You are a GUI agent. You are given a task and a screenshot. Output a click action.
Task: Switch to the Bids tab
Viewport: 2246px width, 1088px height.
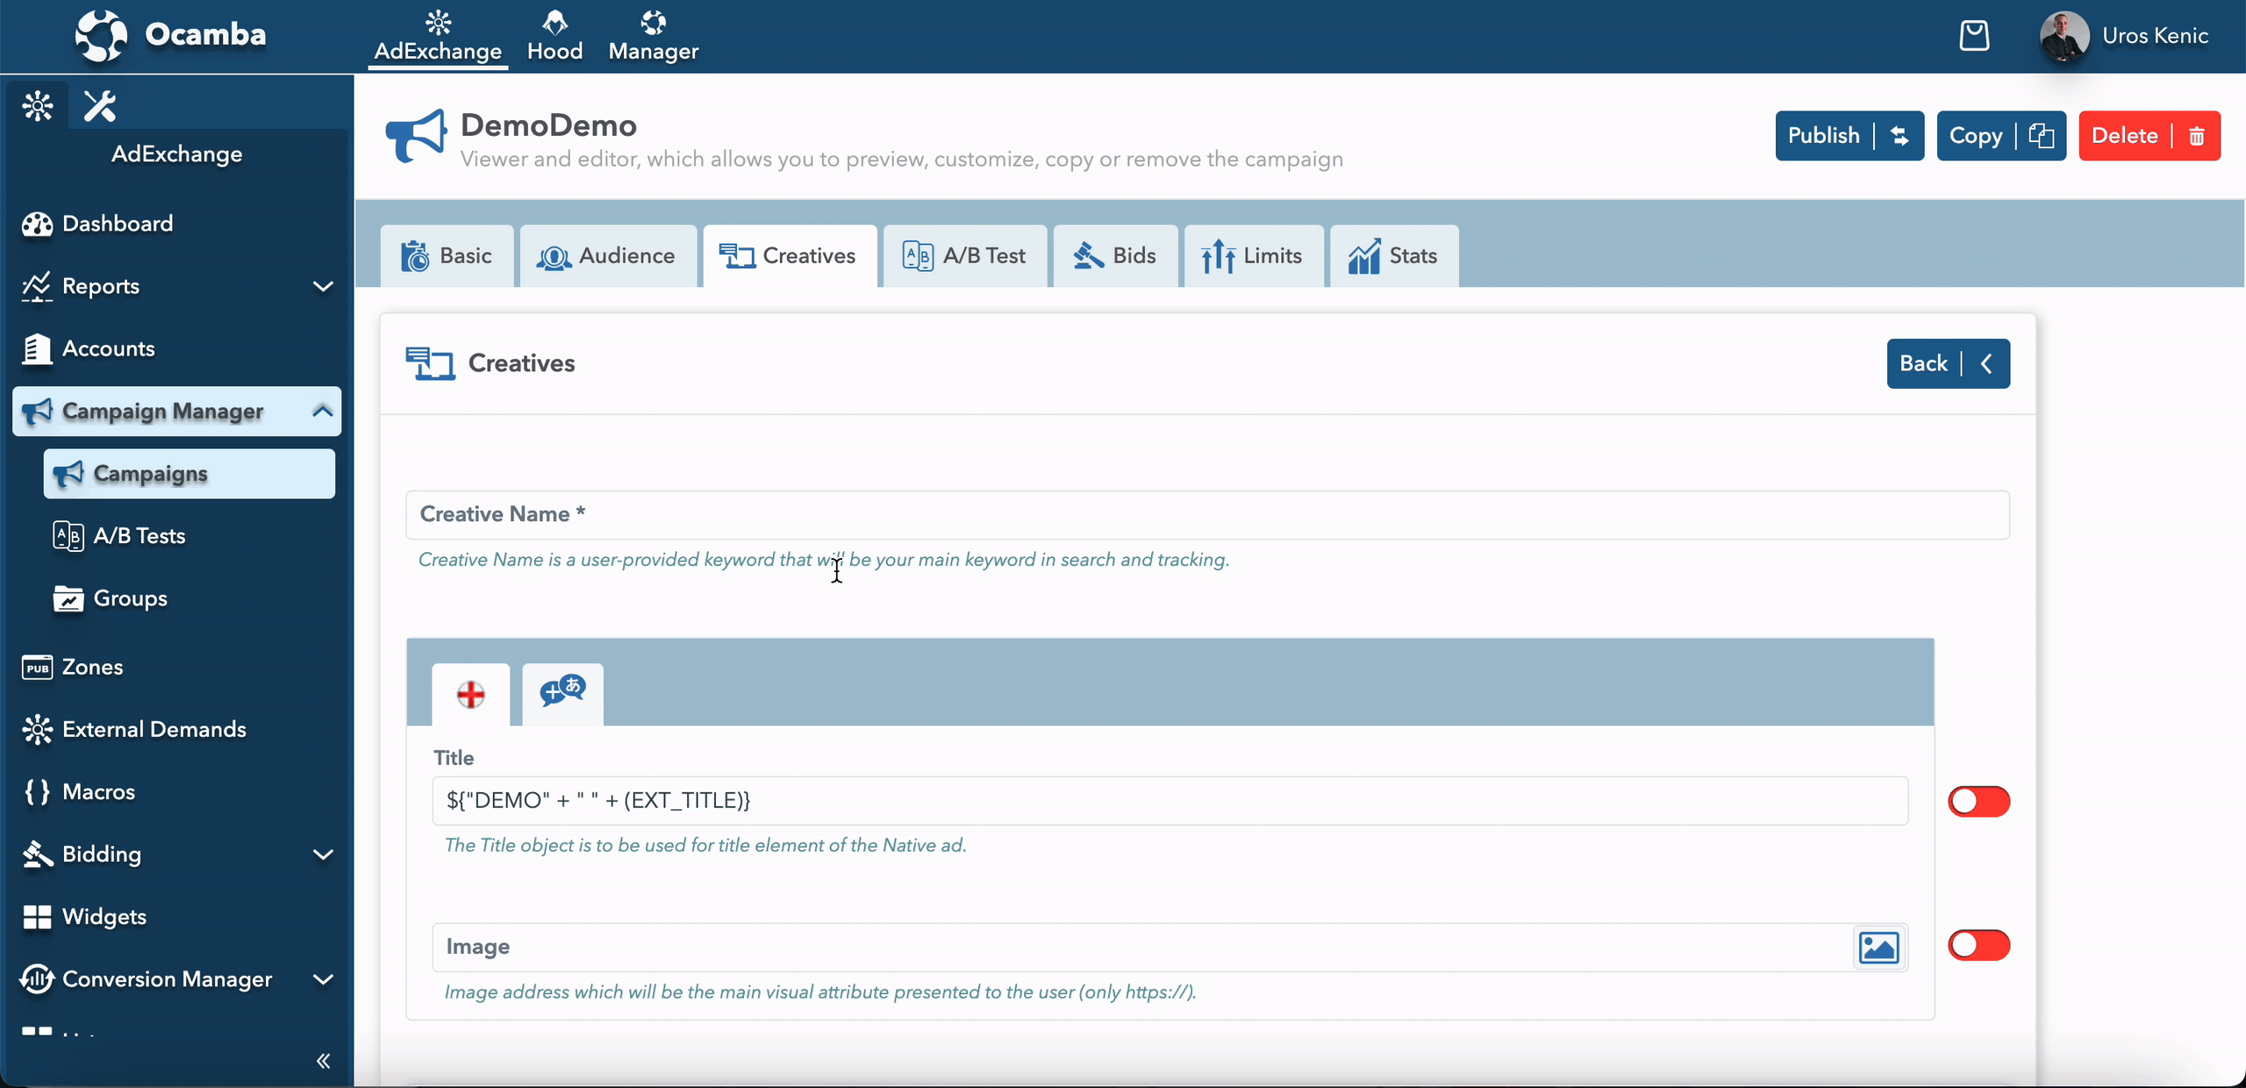point(1115,256)
